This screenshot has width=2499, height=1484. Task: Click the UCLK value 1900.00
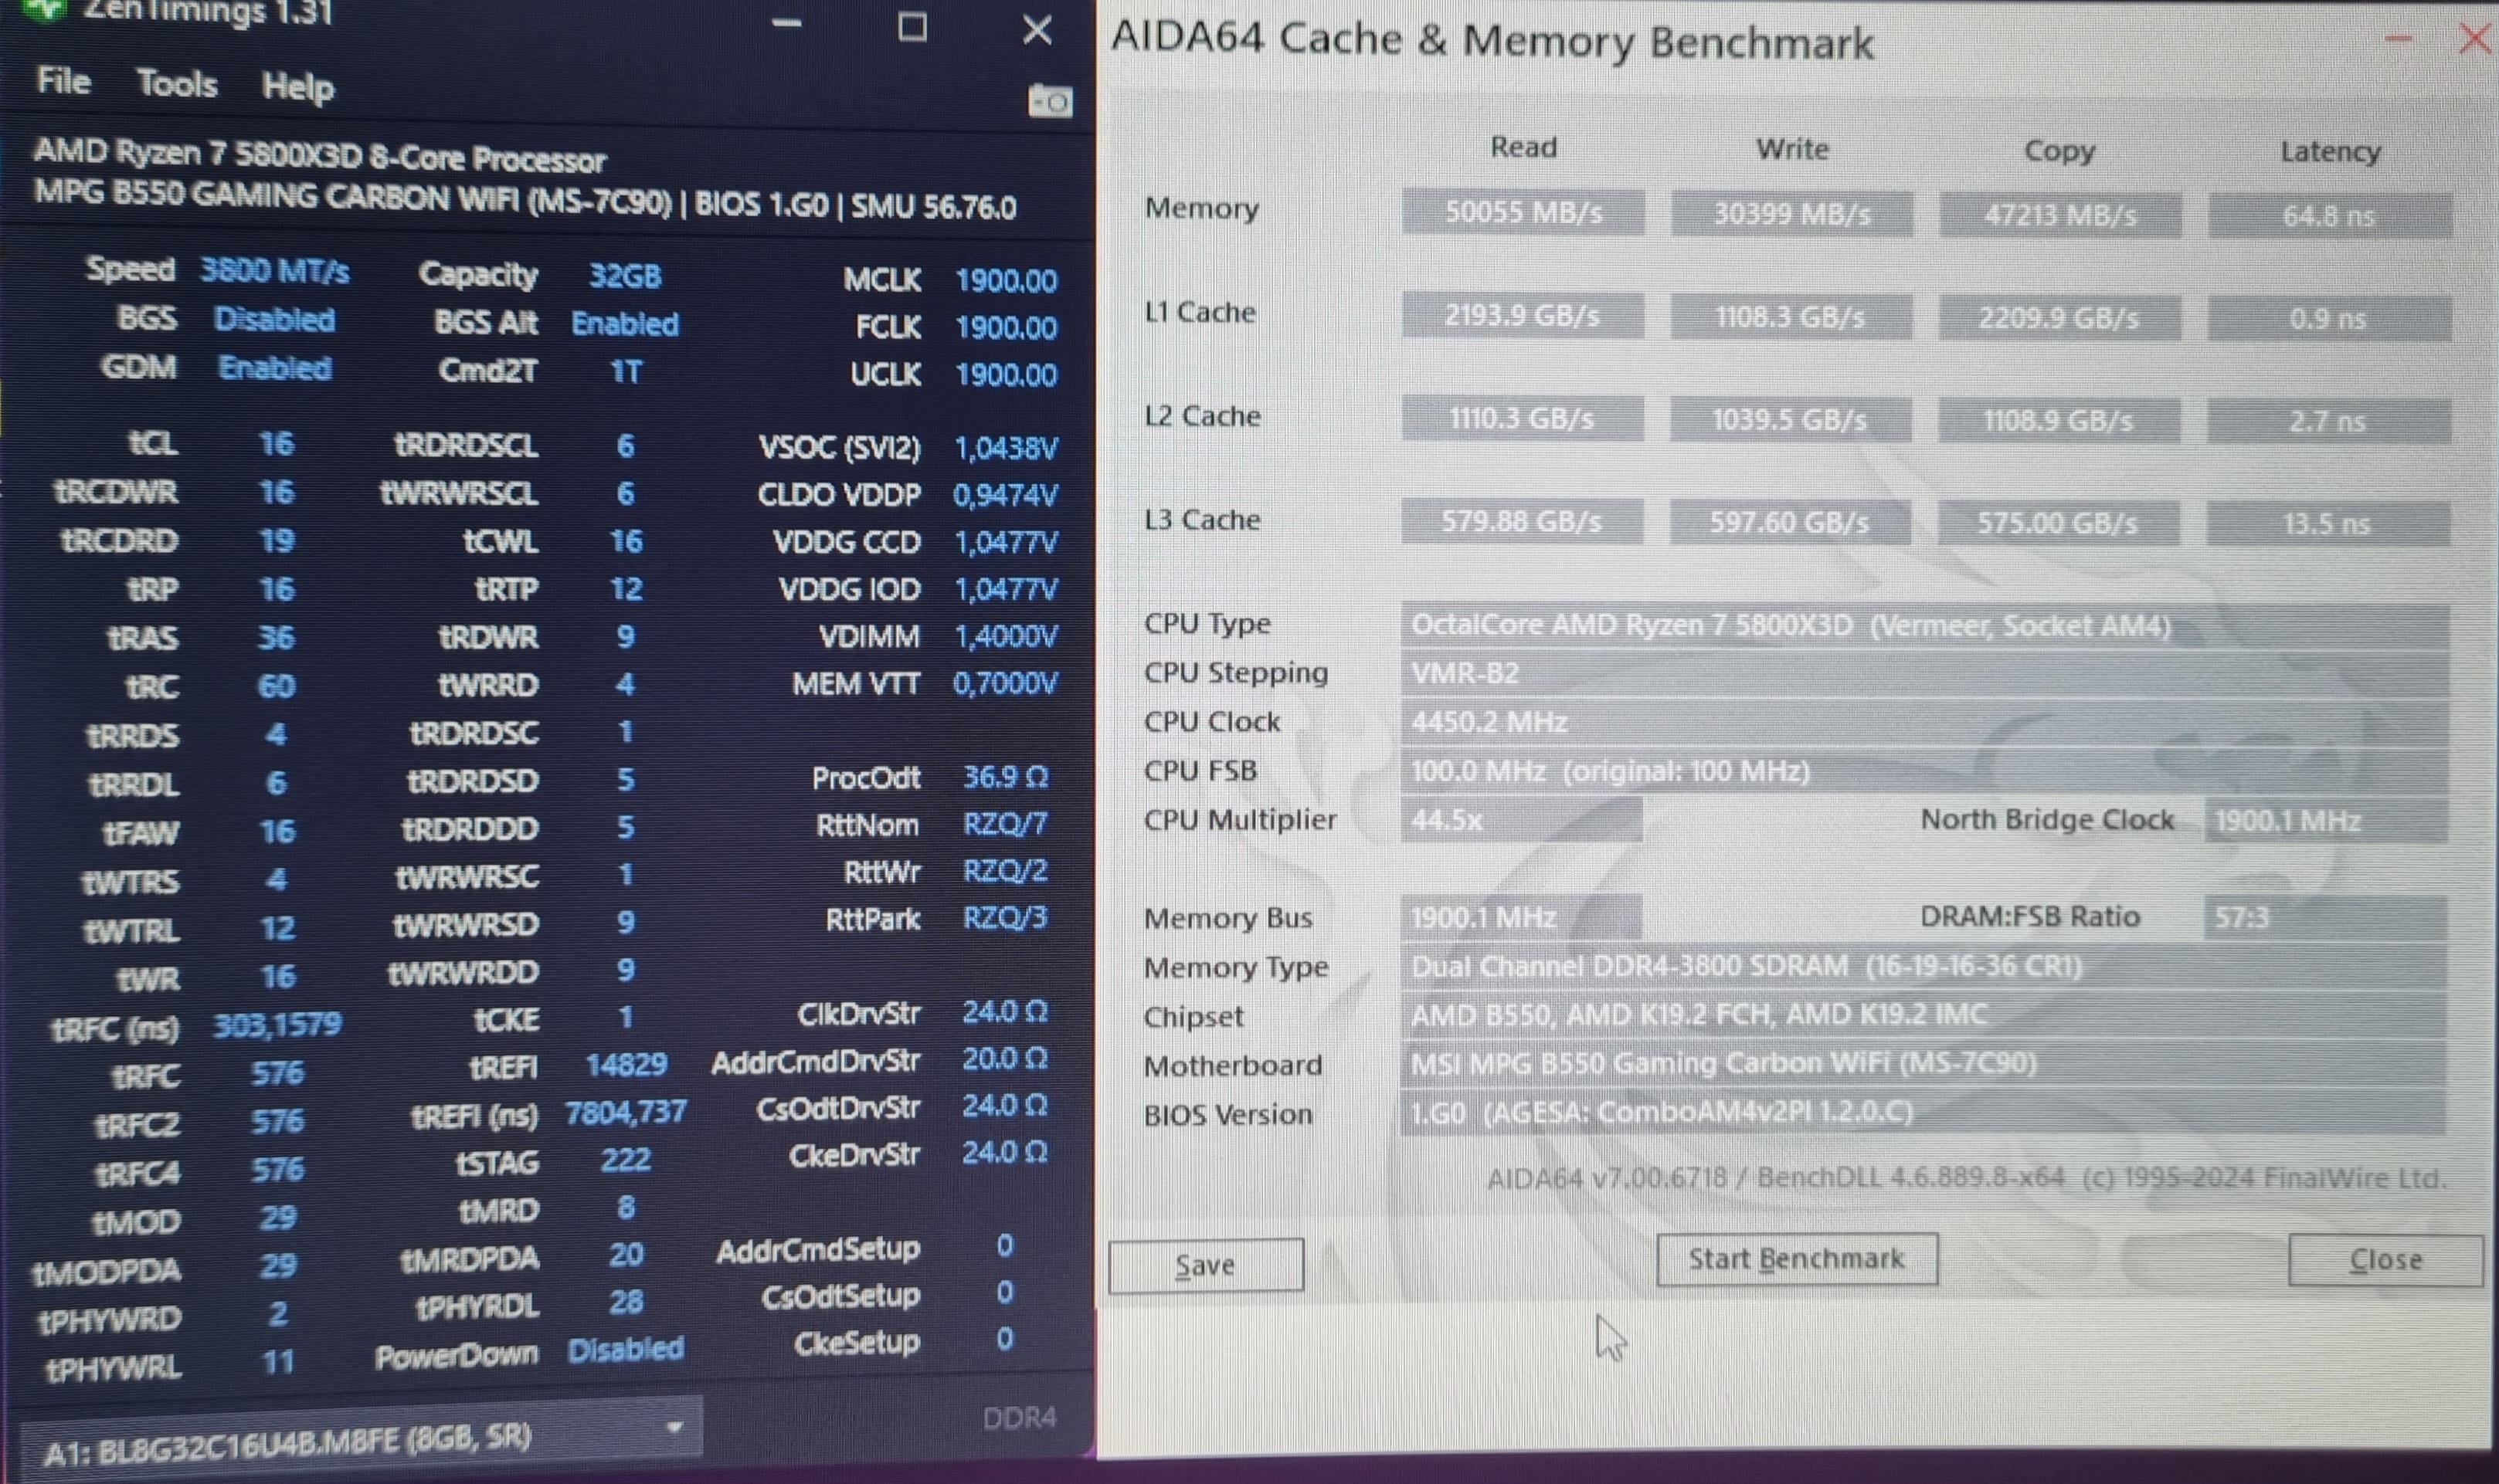tap(1006, 375)
